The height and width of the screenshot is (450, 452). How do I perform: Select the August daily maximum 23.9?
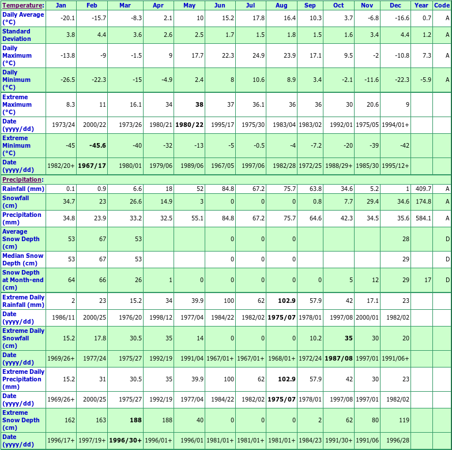click(289, 55)
